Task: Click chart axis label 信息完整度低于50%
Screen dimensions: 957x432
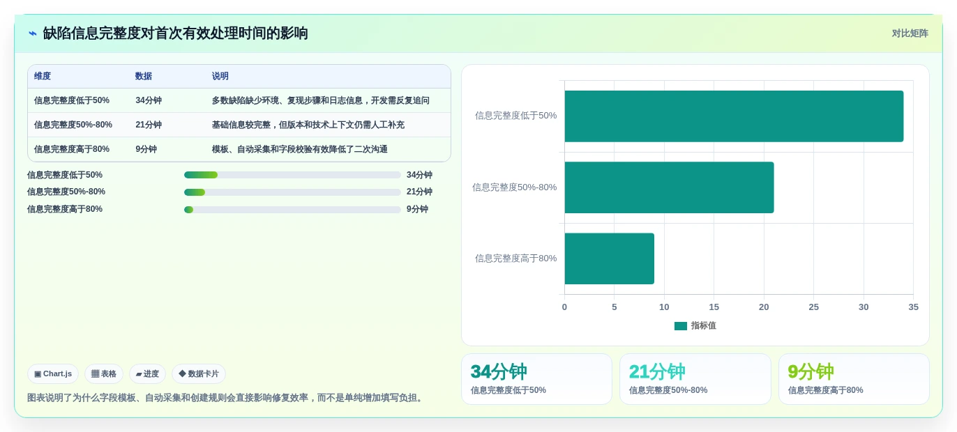Action: [515, 116]
